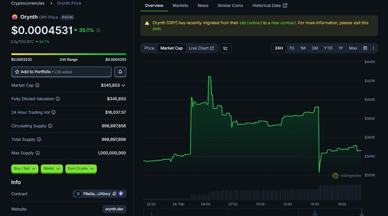Click the warning icon in migration notice
Image resolution: width=388 pixels, height=216 pixels.
[147, 23]
